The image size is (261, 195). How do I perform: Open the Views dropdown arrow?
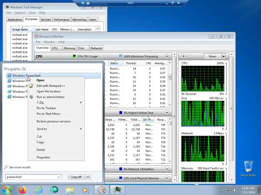tap(224, 56)
